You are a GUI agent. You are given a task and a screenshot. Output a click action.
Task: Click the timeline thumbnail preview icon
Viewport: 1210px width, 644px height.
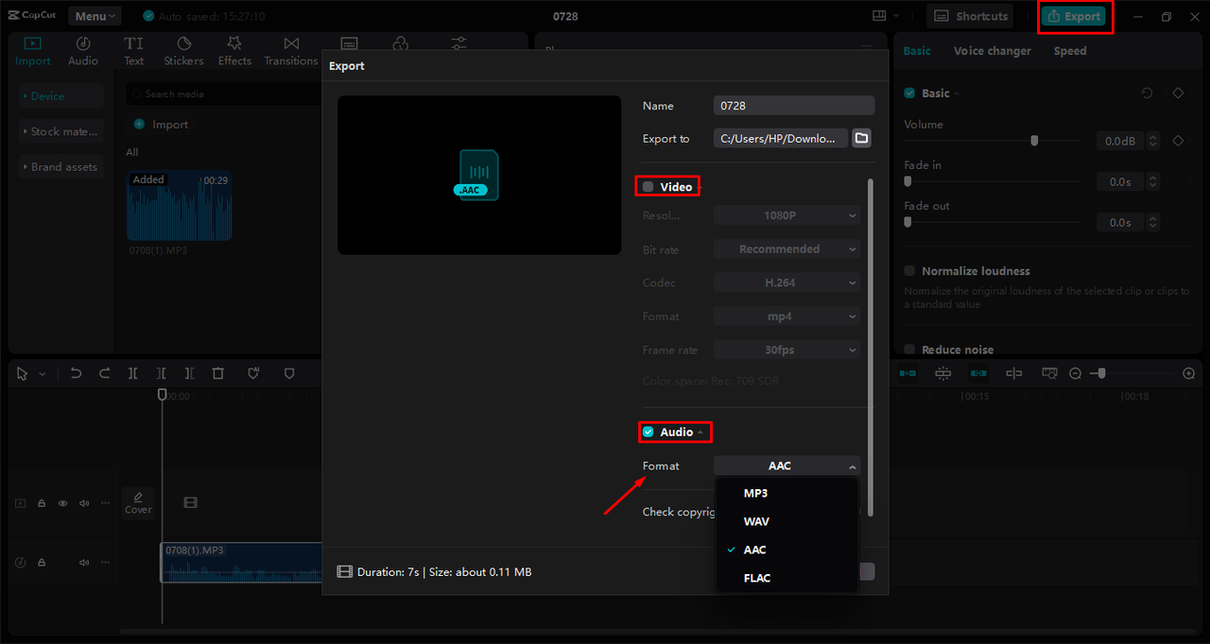coord(1049,374)
